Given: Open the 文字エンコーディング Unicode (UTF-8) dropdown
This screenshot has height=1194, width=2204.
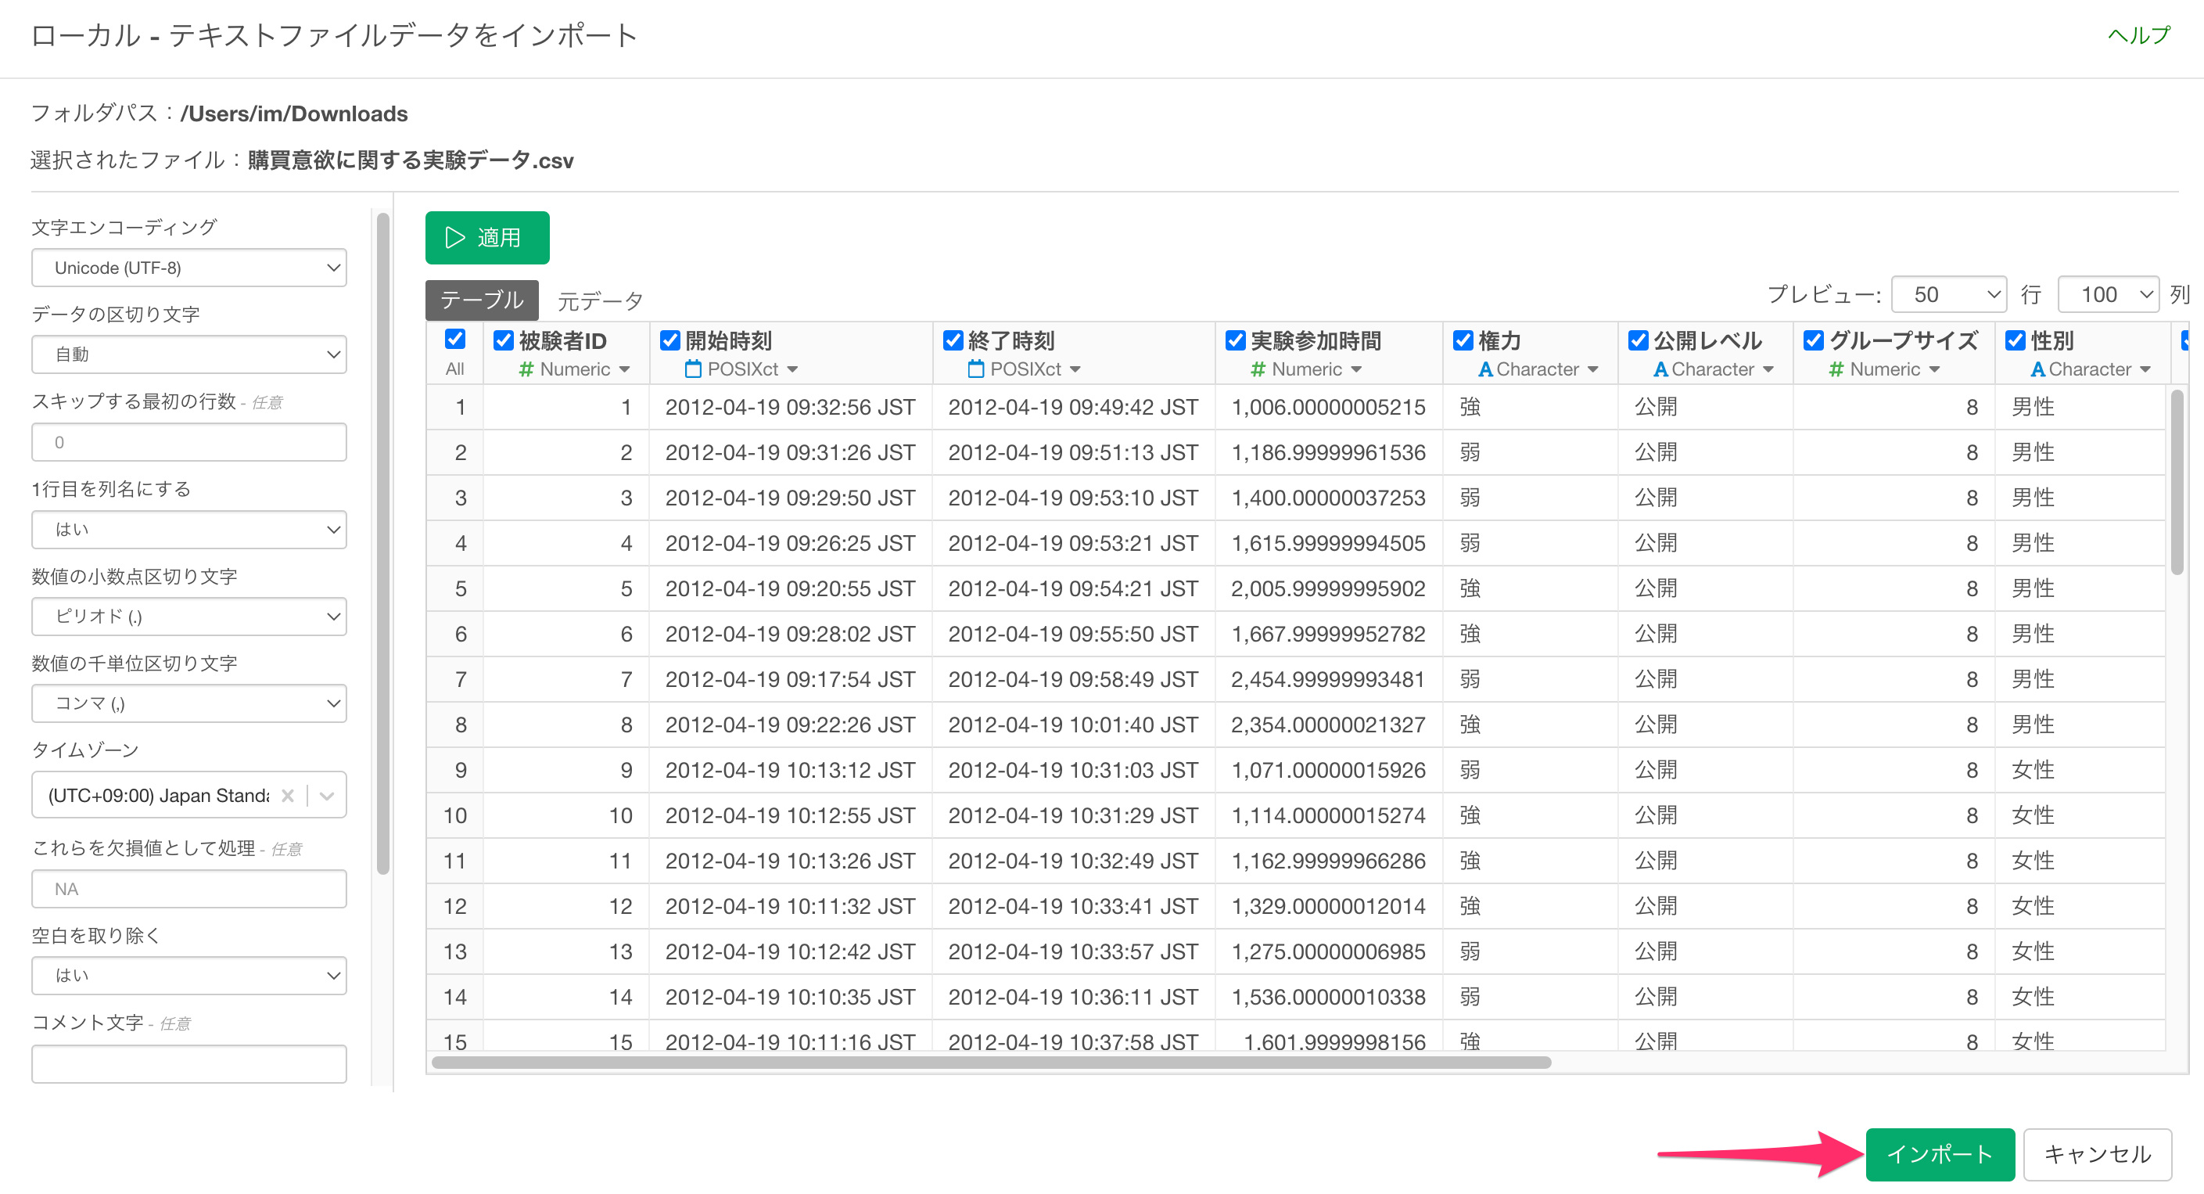Looking at the screenshot, I should click(189, 268).
